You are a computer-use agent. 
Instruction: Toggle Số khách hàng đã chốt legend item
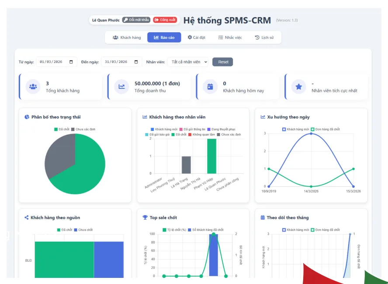click(x=206, y=230)
